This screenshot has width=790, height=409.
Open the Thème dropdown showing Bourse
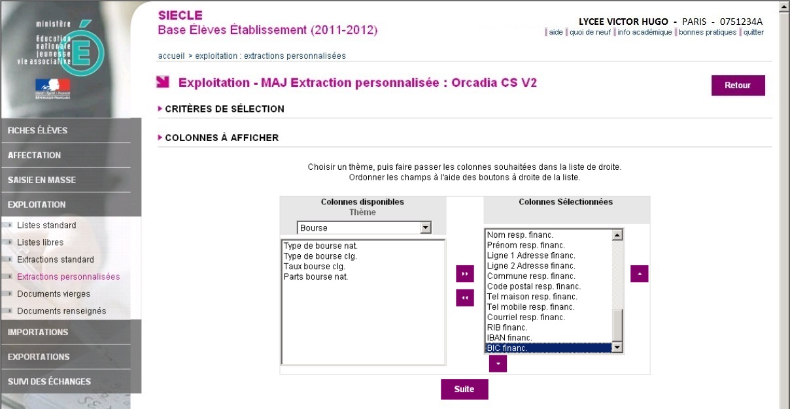tap(365, 228)
